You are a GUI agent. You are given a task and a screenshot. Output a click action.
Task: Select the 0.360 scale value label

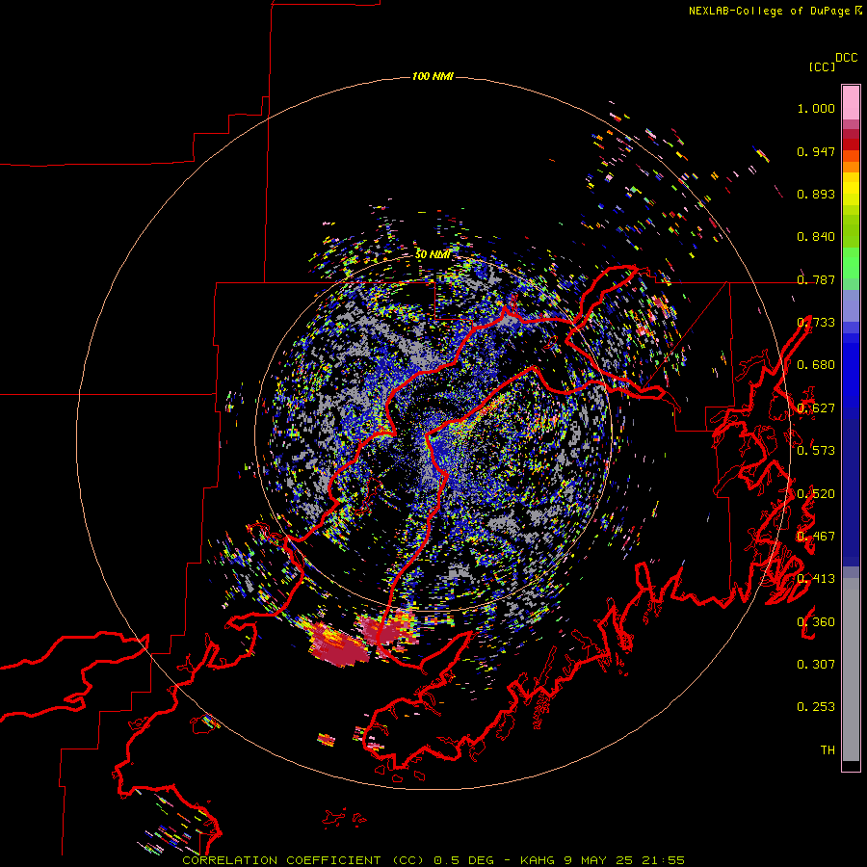pos(816,622)
